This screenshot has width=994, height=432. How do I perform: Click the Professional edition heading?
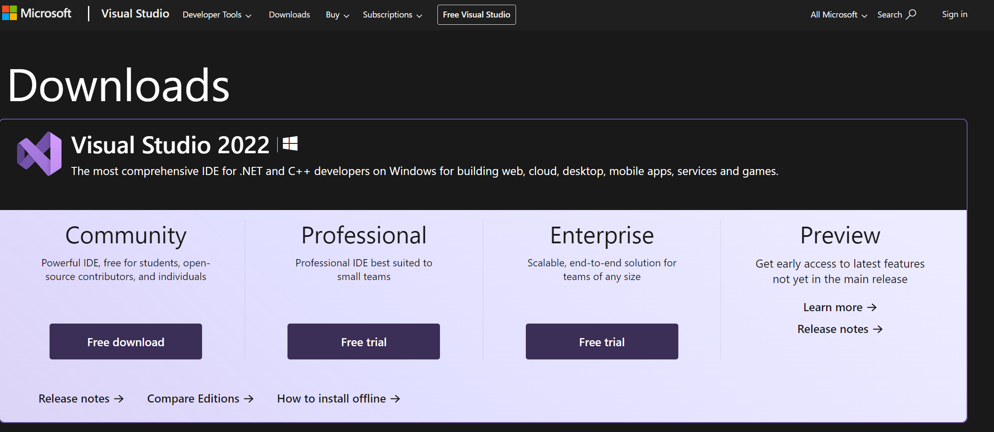[364, 235]
